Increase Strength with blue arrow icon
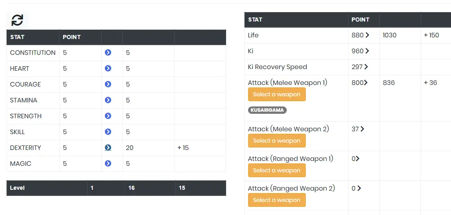 (x=108, y=116)
